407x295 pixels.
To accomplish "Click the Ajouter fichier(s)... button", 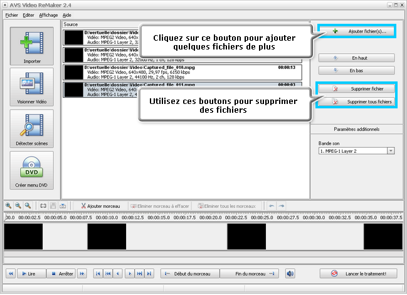I will click(x=357, y=31).
